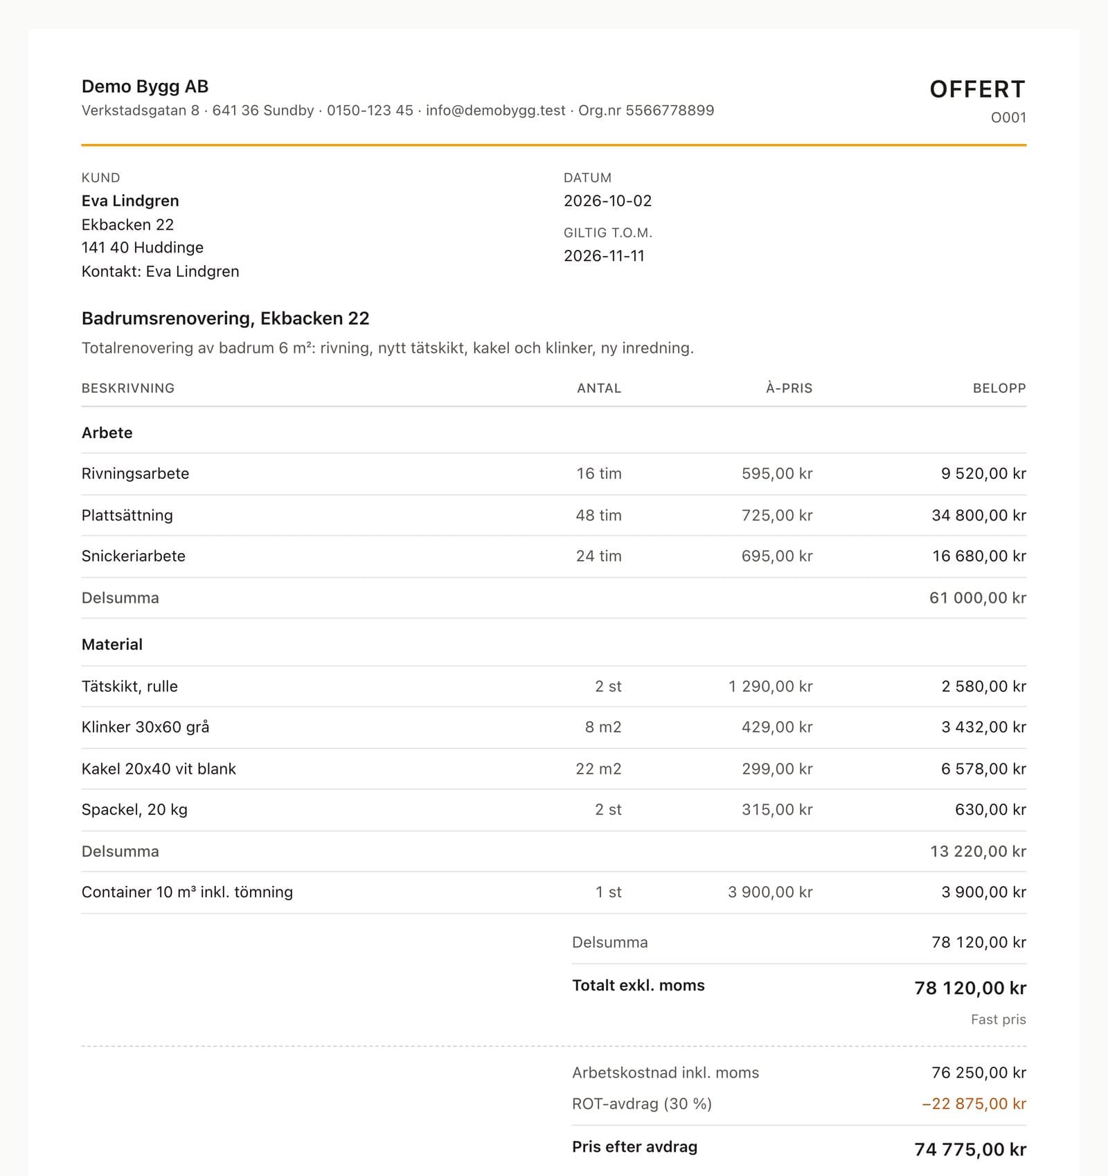Click the ROT-avdrag (30 %) label
The image size is (1108, 1176).
point(642,1104)
